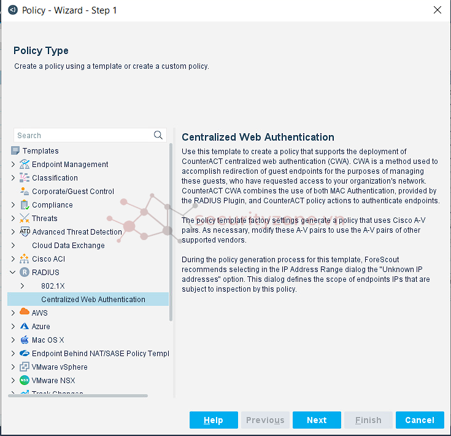Expand the Compliance node
Image resolution: width=451 pixels, height=436 pixels.
[x=13, y=204]
